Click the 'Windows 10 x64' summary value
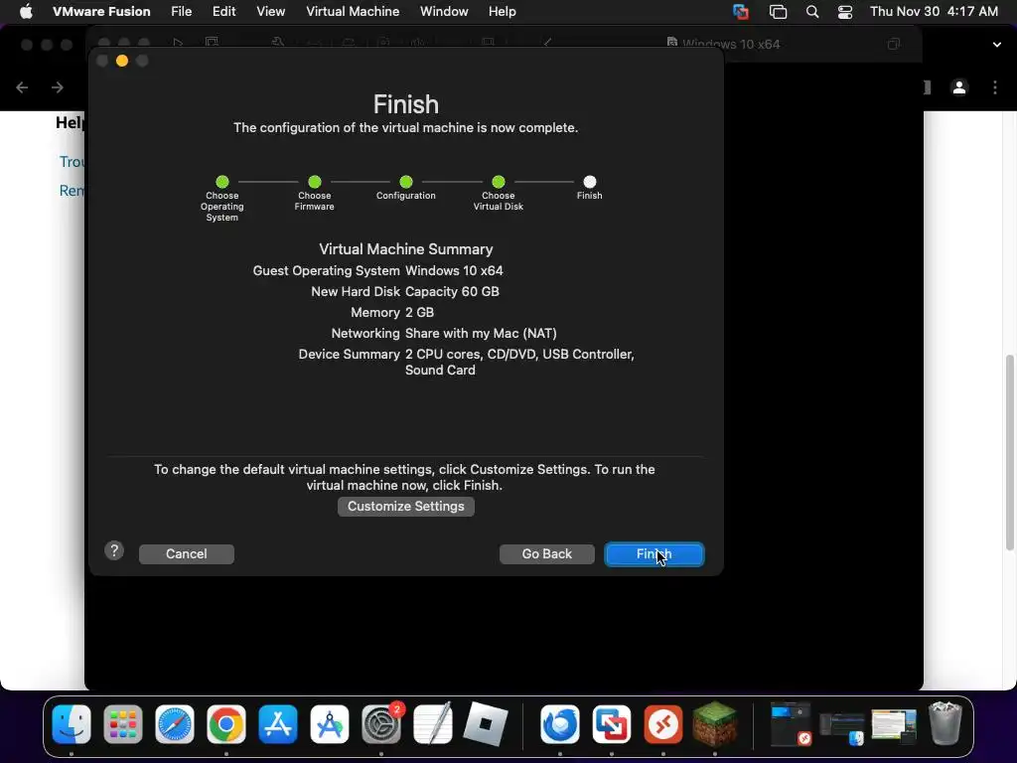Viewport: 1017px width, 763px height. (x=454, y=270)
